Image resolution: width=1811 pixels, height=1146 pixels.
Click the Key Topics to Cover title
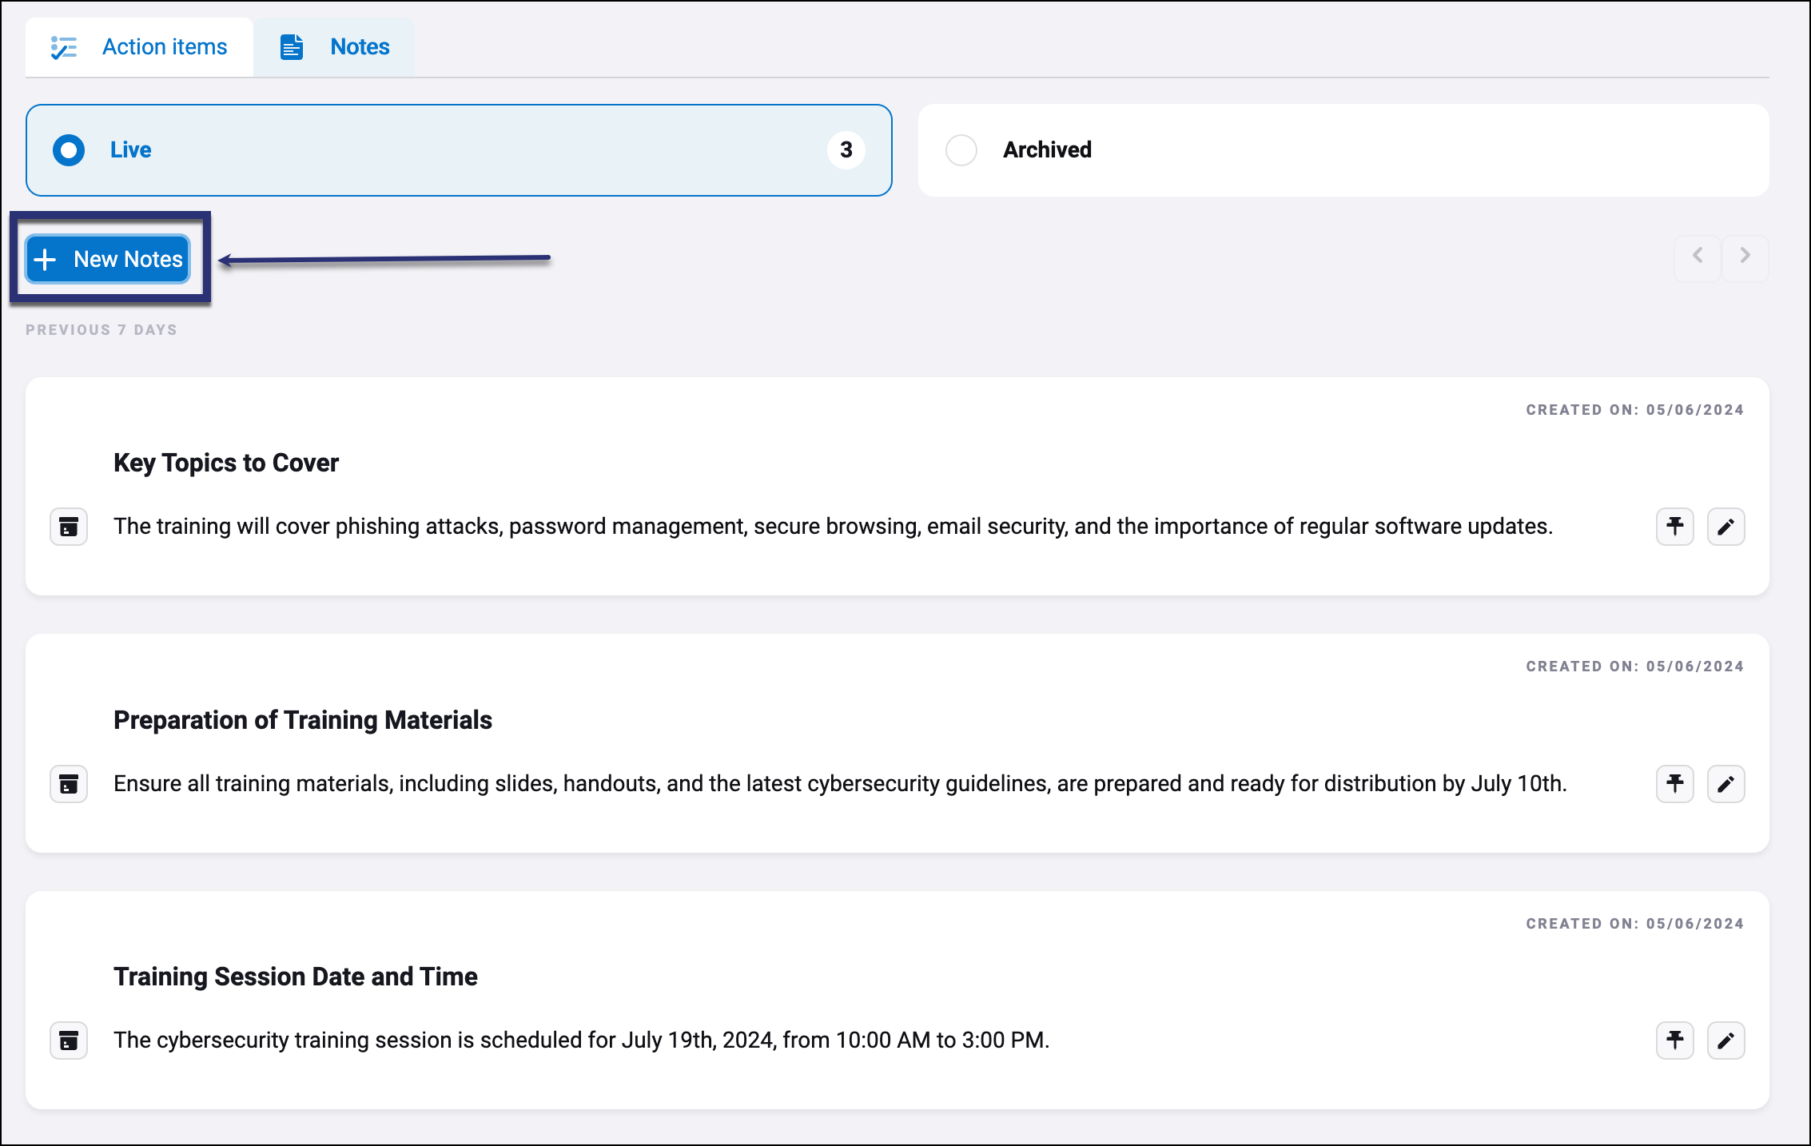(x=226, y=463)
